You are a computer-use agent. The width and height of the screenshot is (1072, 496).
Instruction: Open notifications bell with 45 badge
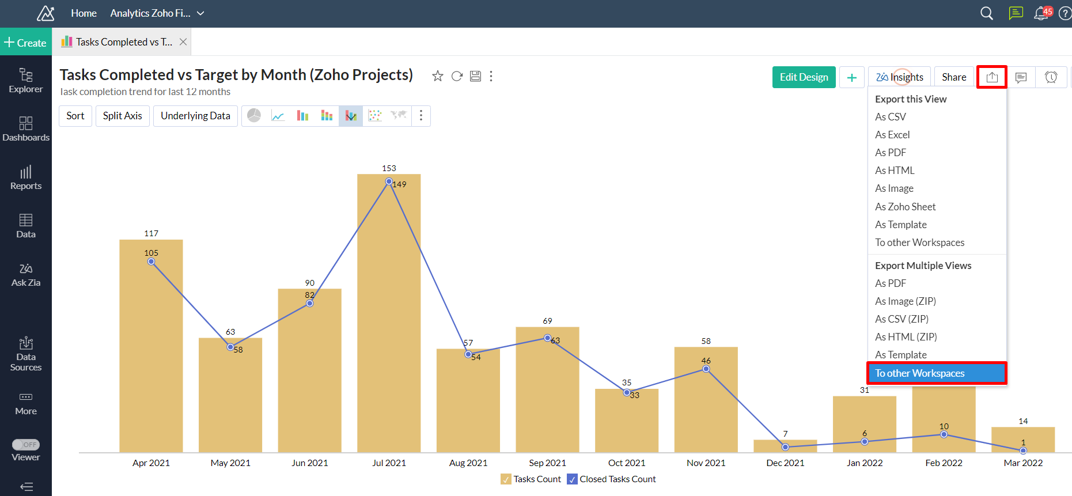point(1041,13)
